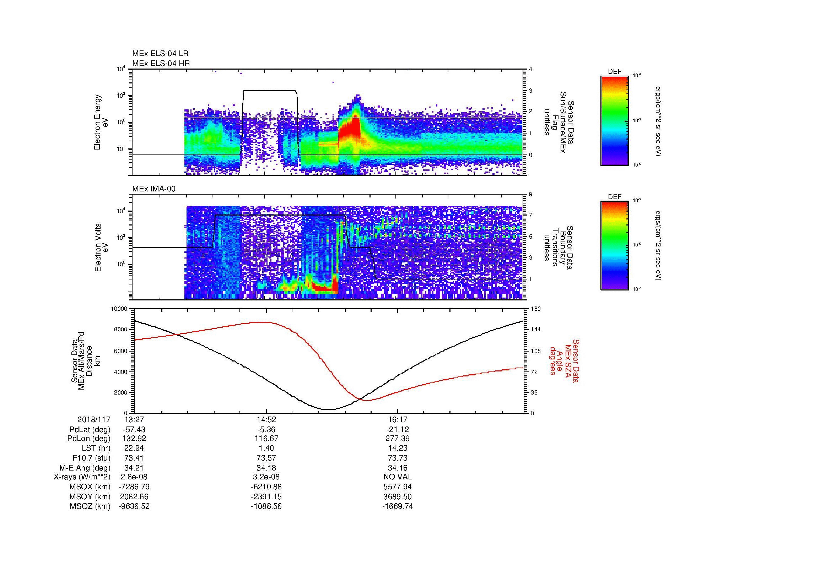Click the altitude curve minimum in the bottom plot
The image size is (831, 587).
pos(329,409)
